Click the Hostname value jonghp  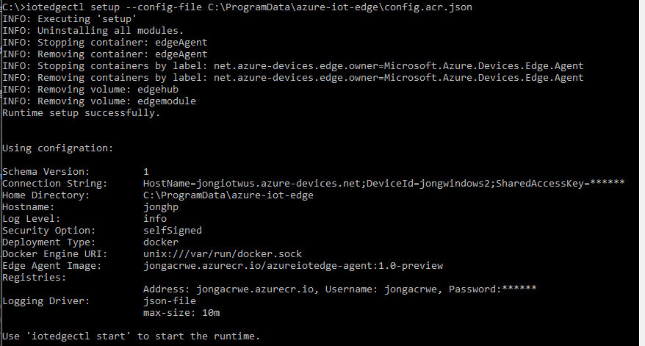click(161, 206)
